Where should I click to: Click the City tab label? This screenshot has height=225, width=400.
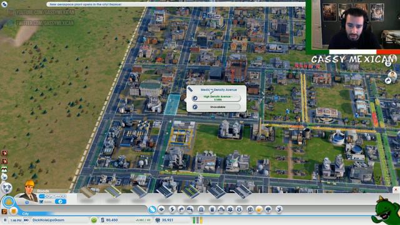(x=25, y=214)
